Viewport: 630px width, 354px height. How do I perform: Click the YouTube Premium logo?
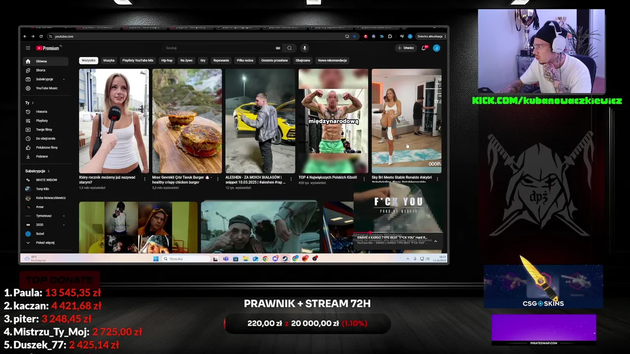(48, 48)
